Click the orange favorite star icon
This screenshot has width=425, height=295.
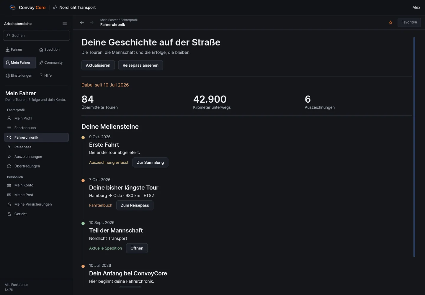point(390,22)
